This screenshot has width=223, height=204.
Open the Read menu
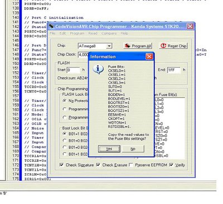93,33
